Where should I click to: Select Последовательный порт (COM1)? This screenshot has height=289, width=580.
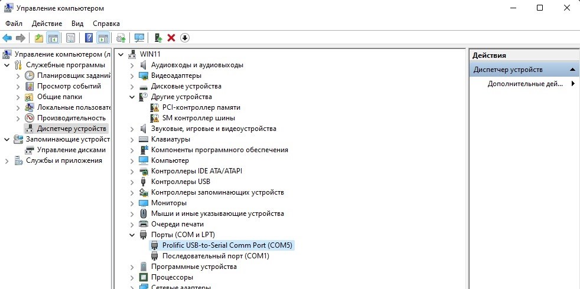tap(216, 256)
